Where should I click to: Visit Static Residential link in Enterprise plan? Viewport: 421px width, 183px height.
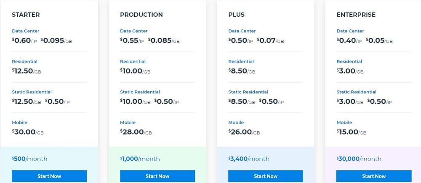(x=357, y=92)
